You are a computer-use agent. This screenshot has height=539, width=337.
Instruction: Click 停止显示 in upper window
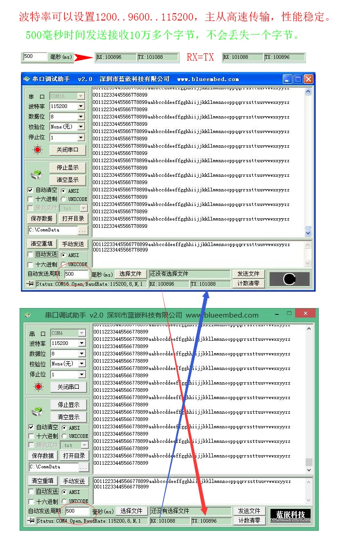click(67, 167)
